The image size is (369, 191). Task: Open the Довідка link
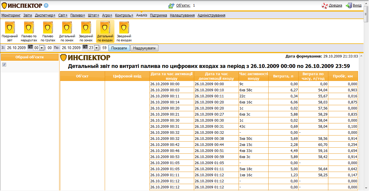point(336,5)
